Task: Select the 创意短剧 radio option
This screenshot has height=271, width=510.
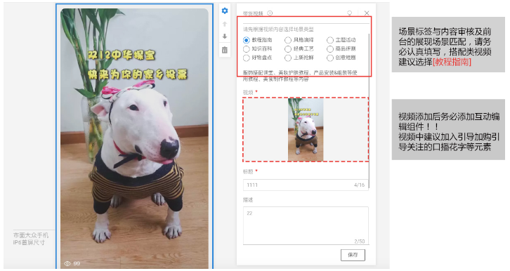Action: pyautogui.click(x=330, y=58)
